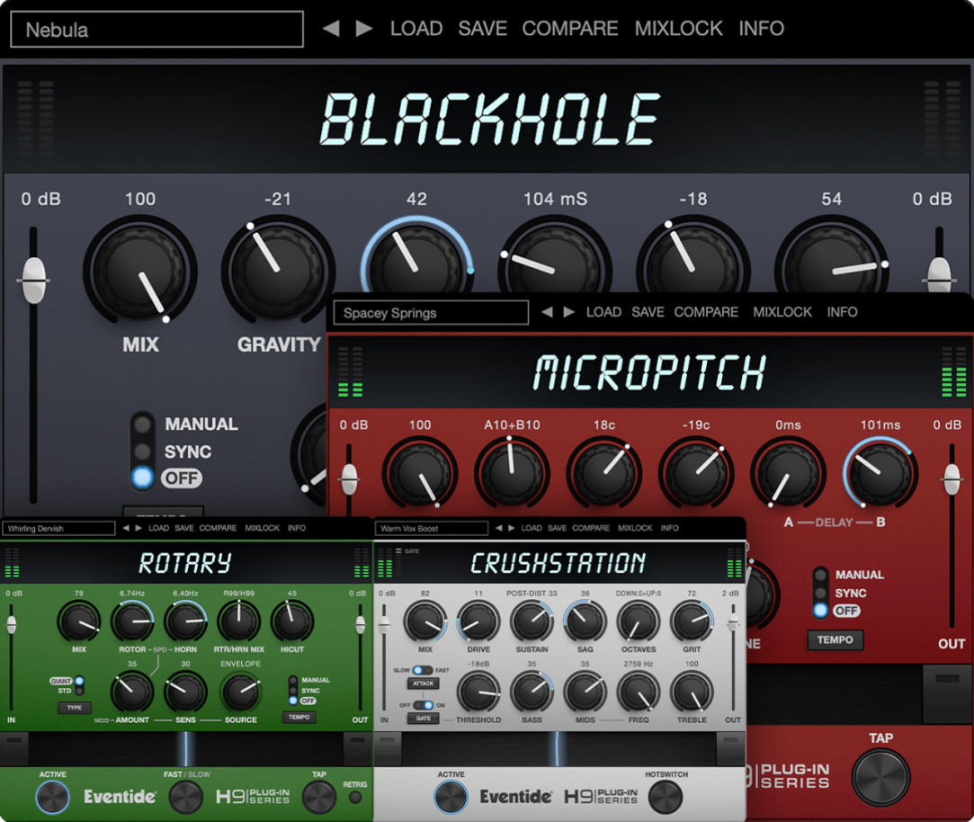974x822 pixels.
Task: Click the Nebula preset name field
Action: [156, 30]
